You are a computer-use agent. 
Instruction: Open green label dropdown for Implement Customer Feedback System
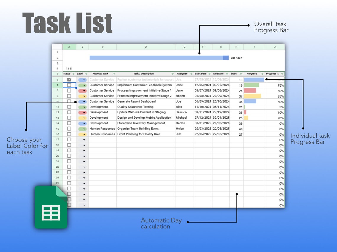click(x=82, y=85)
